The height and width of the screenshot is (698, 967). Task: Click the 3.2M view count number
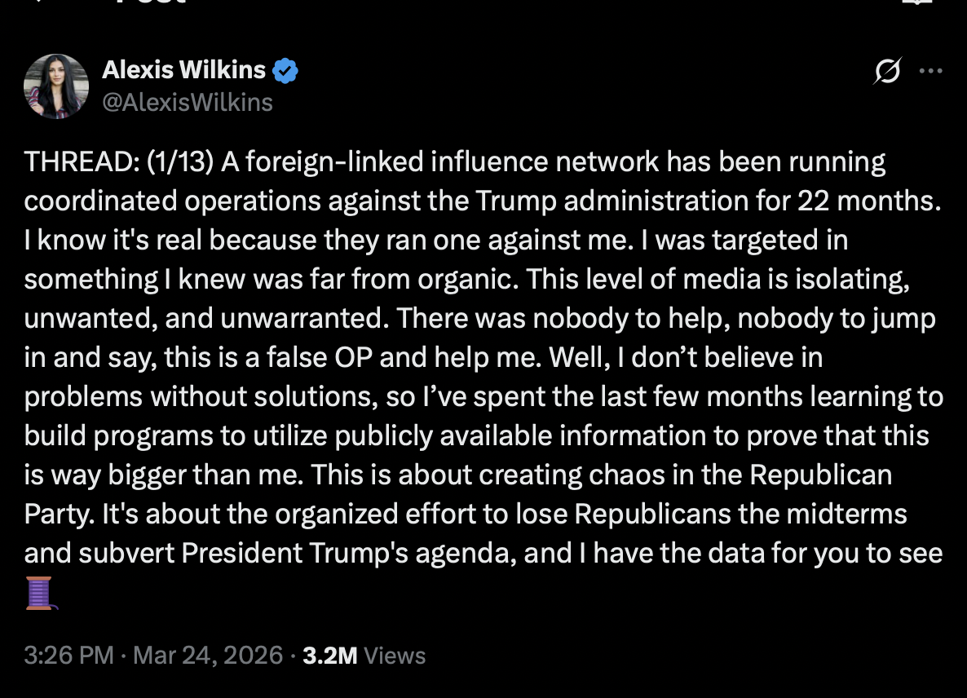coord(329,656)
